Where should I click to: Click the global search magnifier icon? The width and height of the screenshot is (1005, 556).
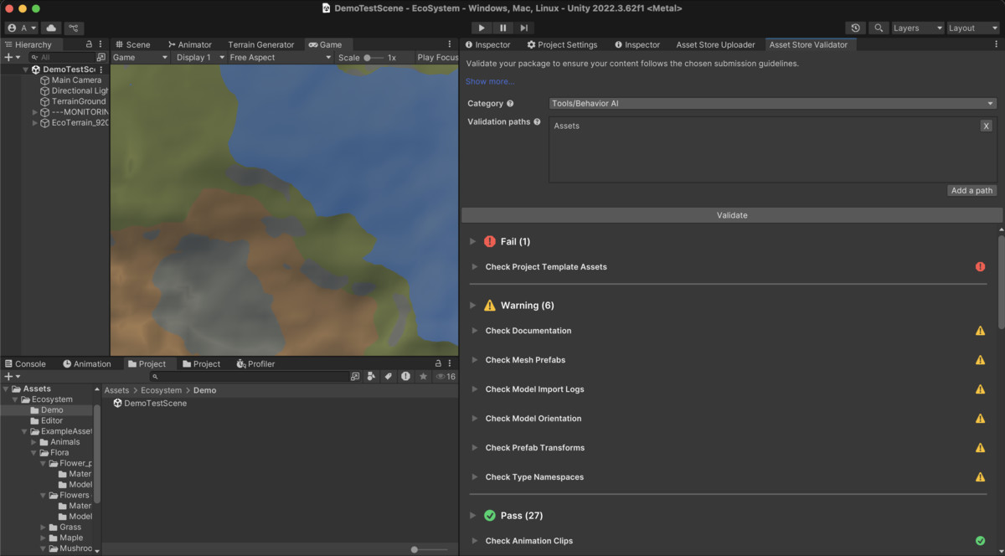click(879, 28)
